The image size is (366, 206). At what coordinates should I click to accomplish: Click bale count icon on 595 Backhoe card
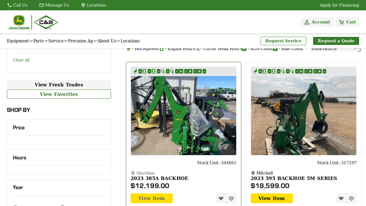310,71
